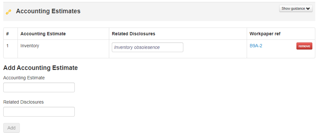Focus the empty Related Disclosures input box
The width and height of the screenshot is (326, 135).
pyautogui.click(x=39, y=112)
